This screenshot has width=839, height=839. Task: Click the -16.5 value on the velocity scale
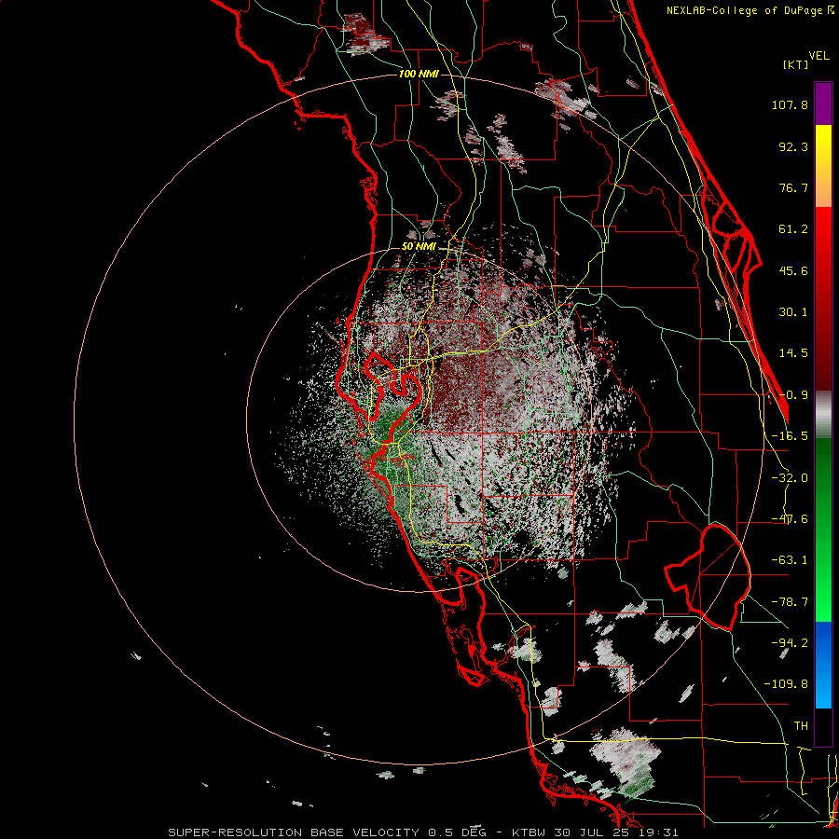pyautogui.click(x=790, y=436)
